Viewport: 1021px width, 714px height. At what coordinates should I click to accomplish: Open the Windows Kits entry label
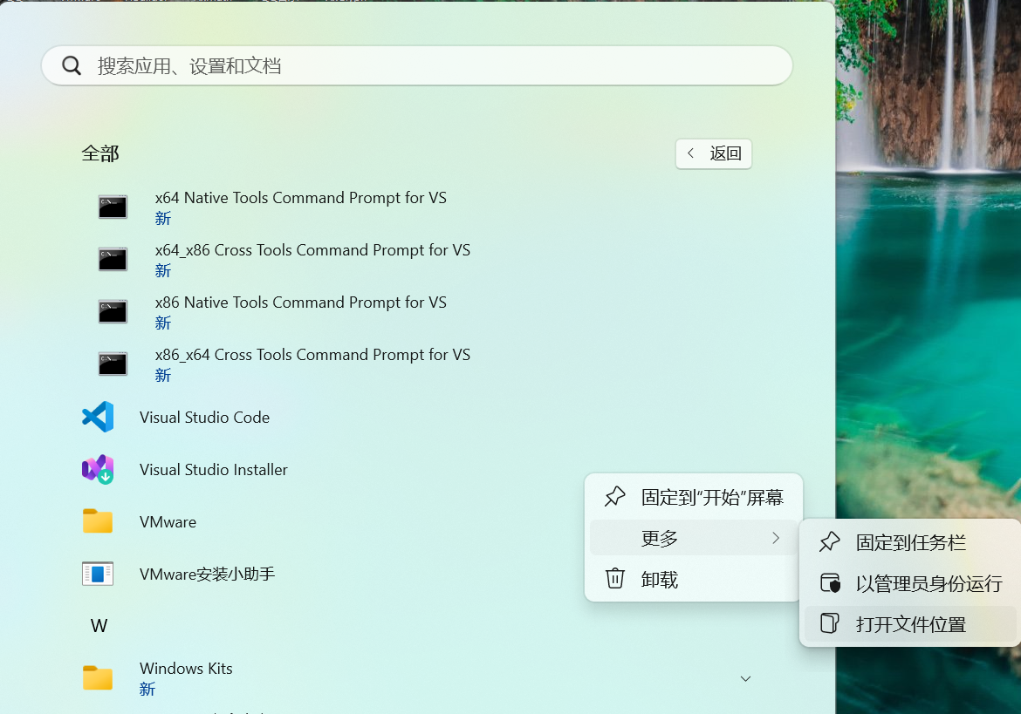point(186,669)
